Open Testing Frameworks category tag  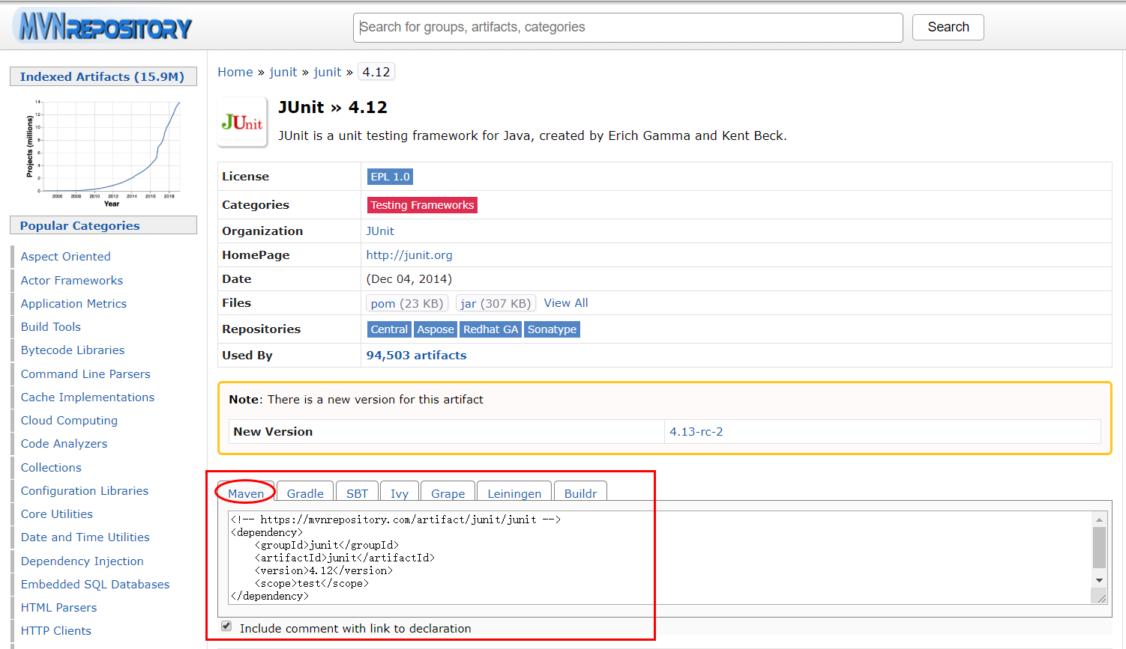click(422, 205)
